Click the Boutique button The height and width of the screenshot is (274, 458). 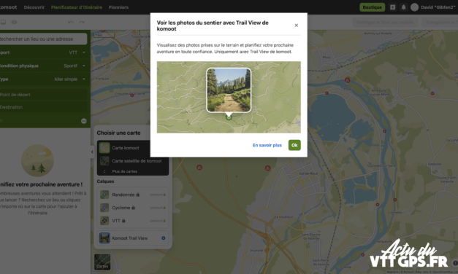point(372,7)
